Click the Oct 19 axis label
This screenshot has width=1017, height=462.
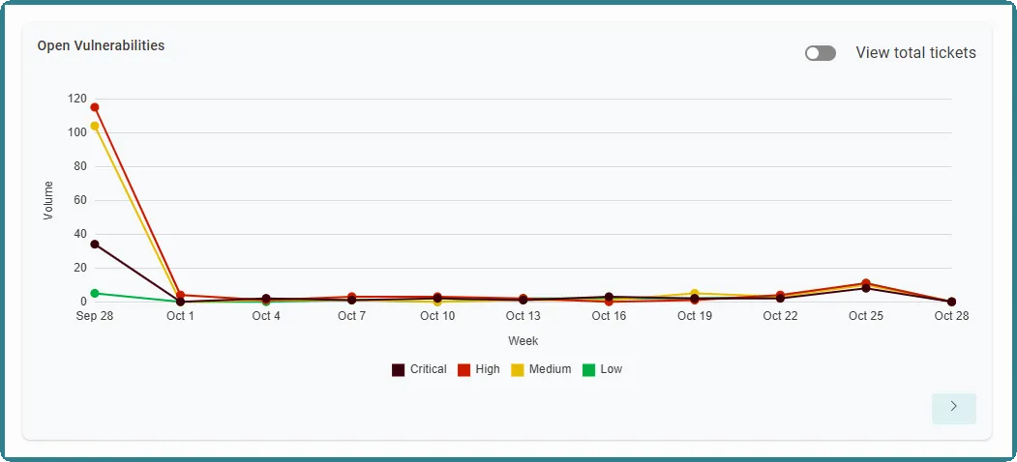695,316
